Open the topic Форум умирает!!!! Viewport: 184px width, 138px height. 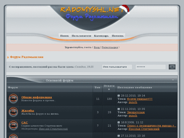(x=140, y=99)
